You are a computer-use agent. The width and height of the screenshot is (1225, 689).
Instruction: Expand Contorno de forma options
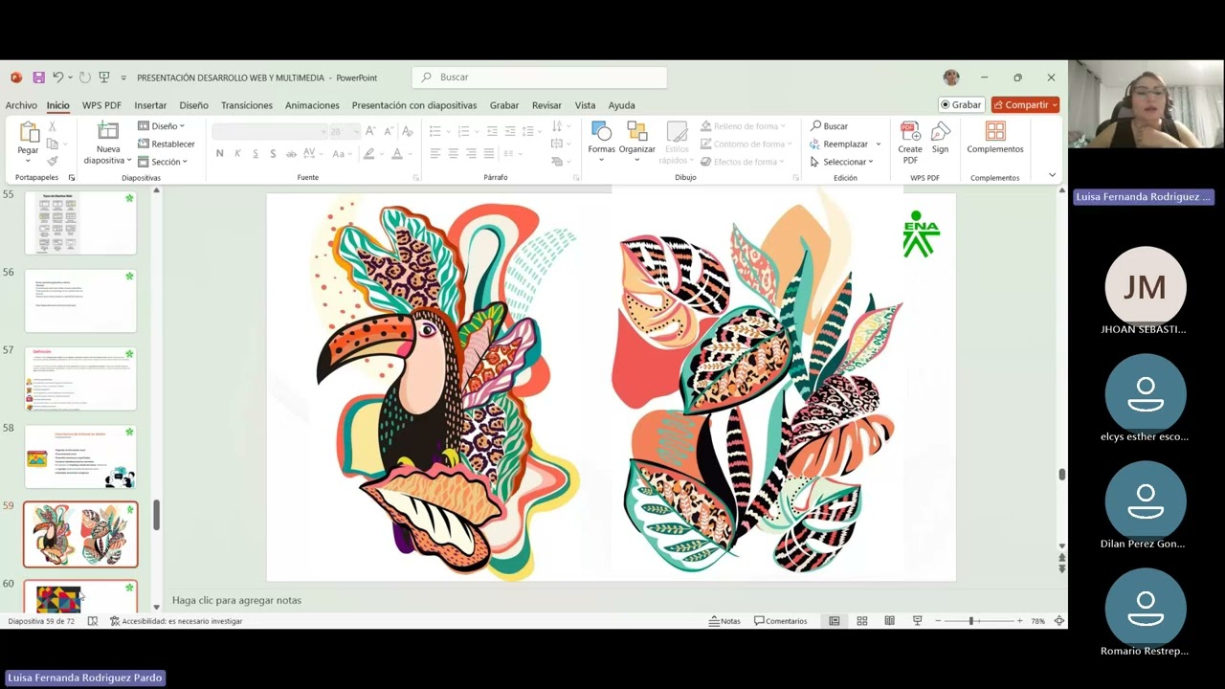click(x=746, y=144)
